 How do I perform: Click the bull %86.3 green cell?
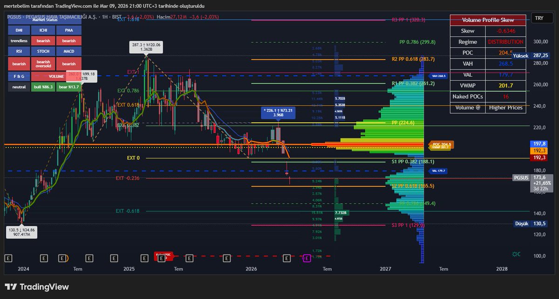click(x=43, y=87)
